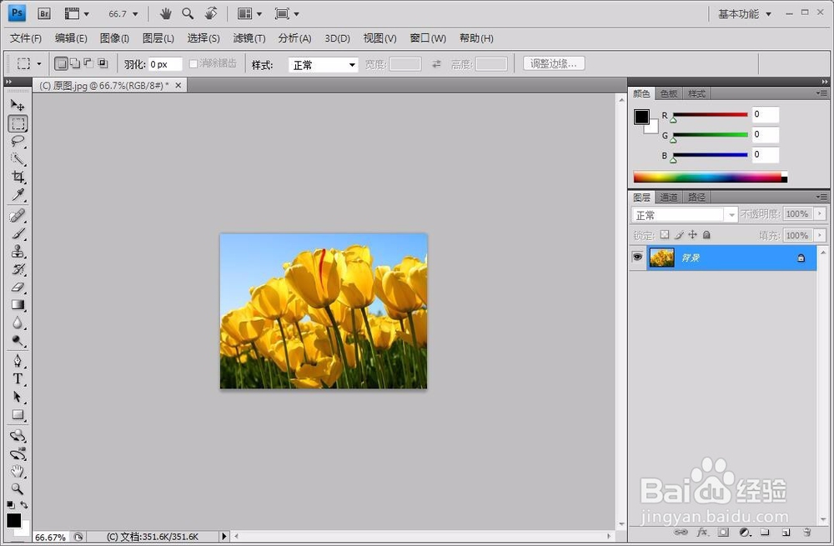Swap foreground and background colors
This screenshot has height=546, width=834.
24,504
